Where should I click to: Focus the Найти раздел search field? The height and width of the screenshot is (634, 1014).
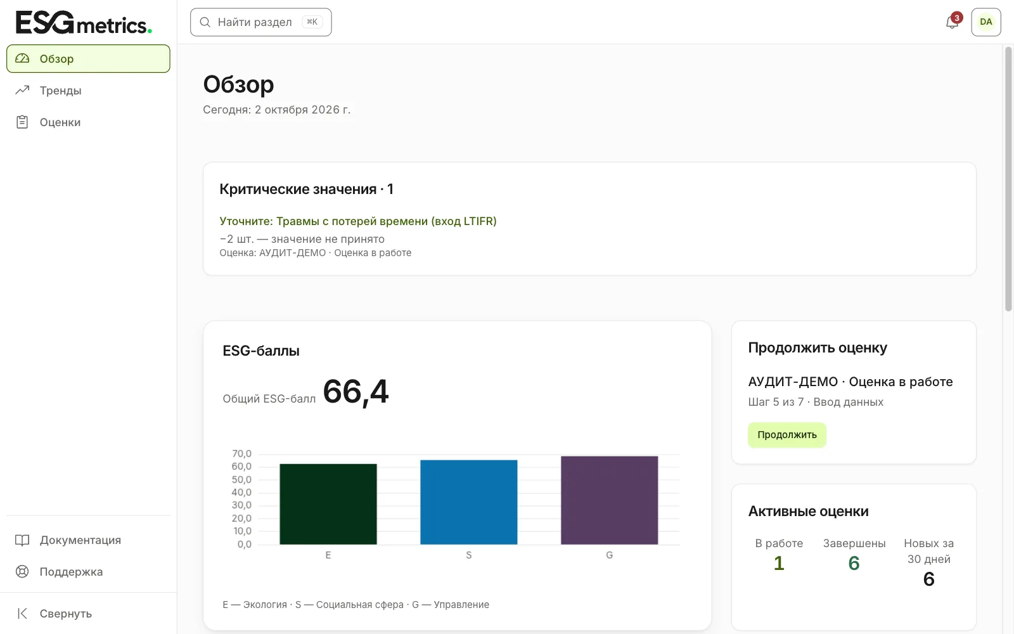260,22
